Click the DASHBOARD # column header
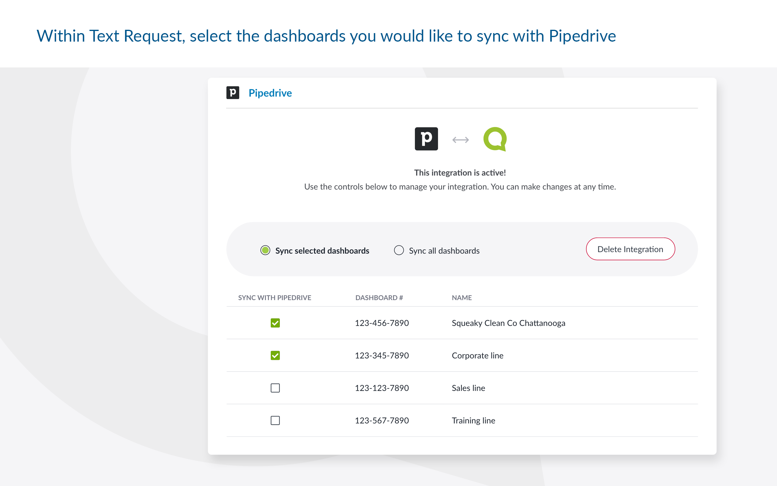This screenshot has height=486, width=777. click(x=379, y=298)
